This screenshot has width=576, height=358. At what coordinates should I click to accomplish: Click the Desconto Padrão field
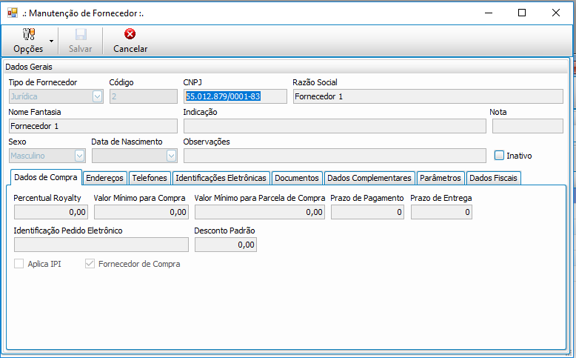coord(226,245)
